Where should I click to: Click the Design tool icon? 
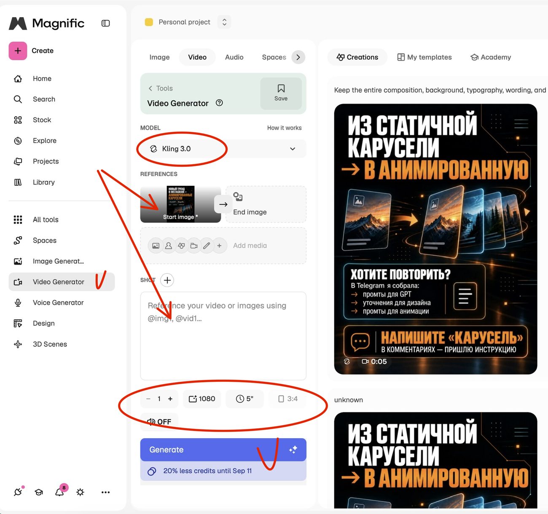(18, 323)
